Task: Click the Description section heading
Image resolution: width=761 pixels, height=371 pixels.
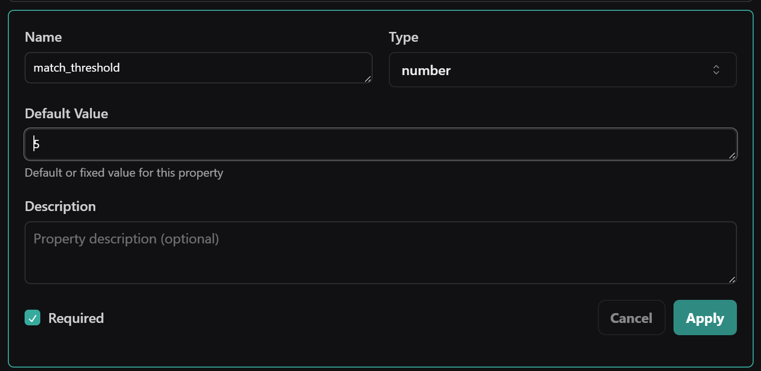Action: coord(60,206)
